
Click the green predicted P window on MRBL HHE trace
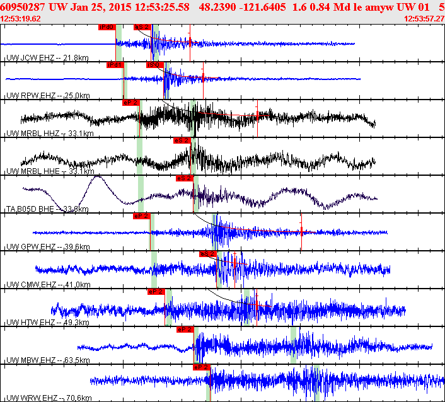point(140,156)
